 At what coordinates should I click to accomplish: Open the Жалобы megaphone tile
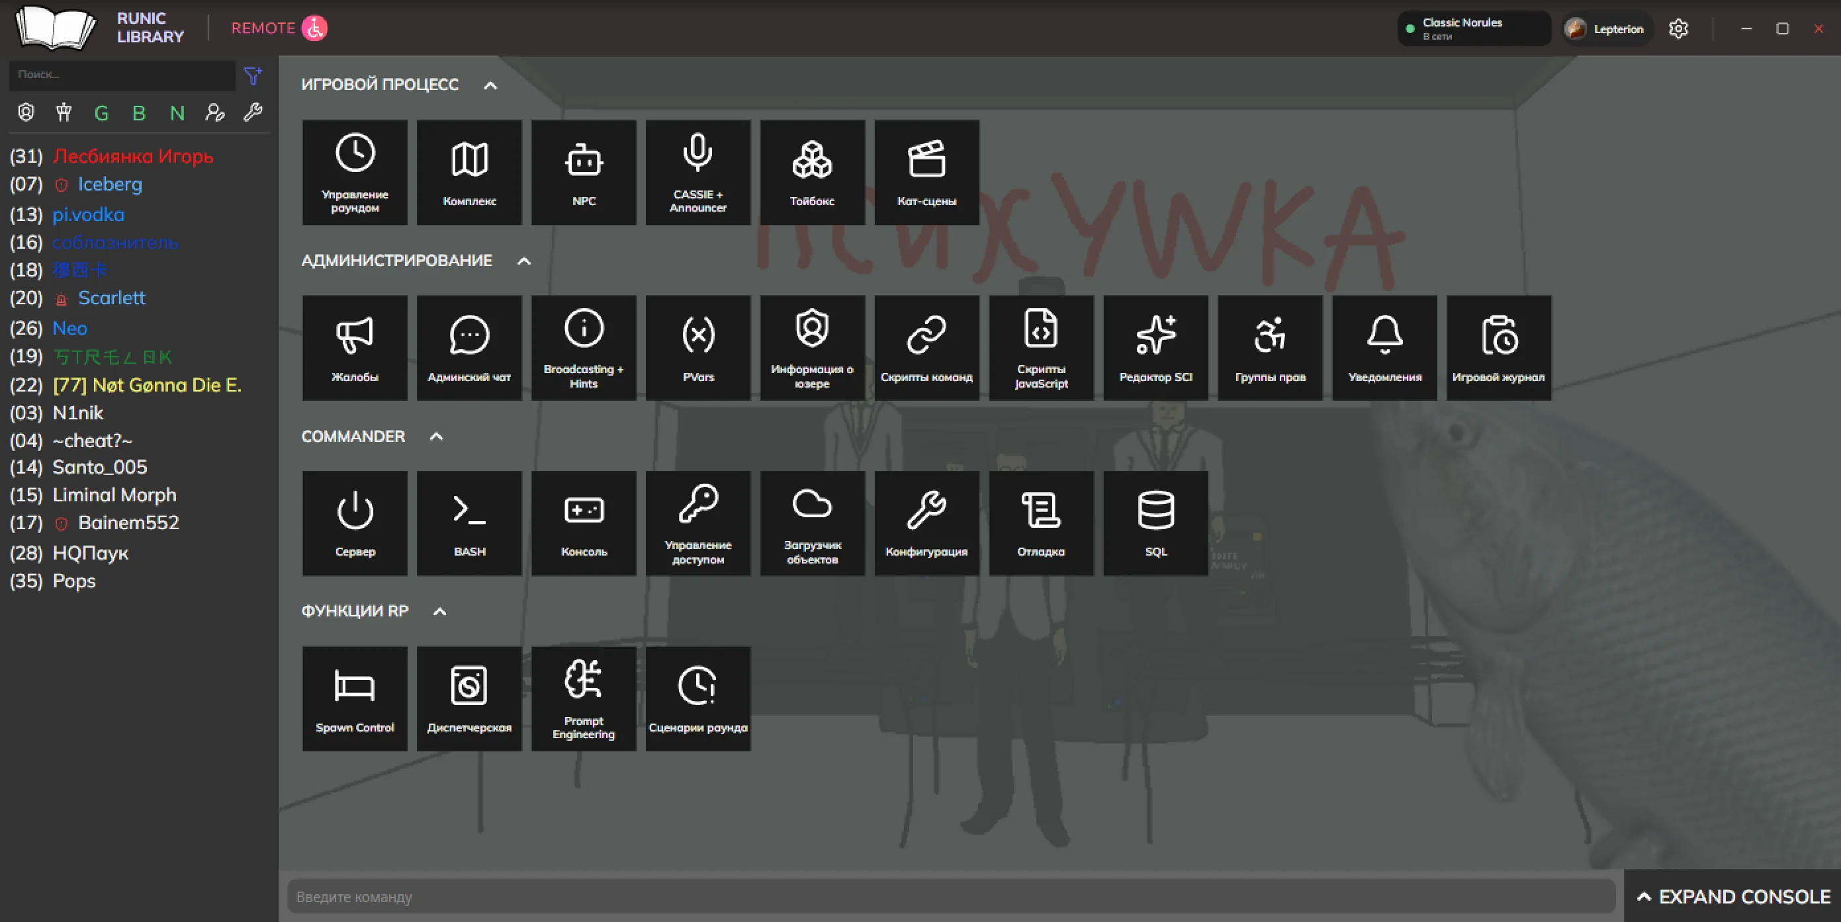[355, 348]
